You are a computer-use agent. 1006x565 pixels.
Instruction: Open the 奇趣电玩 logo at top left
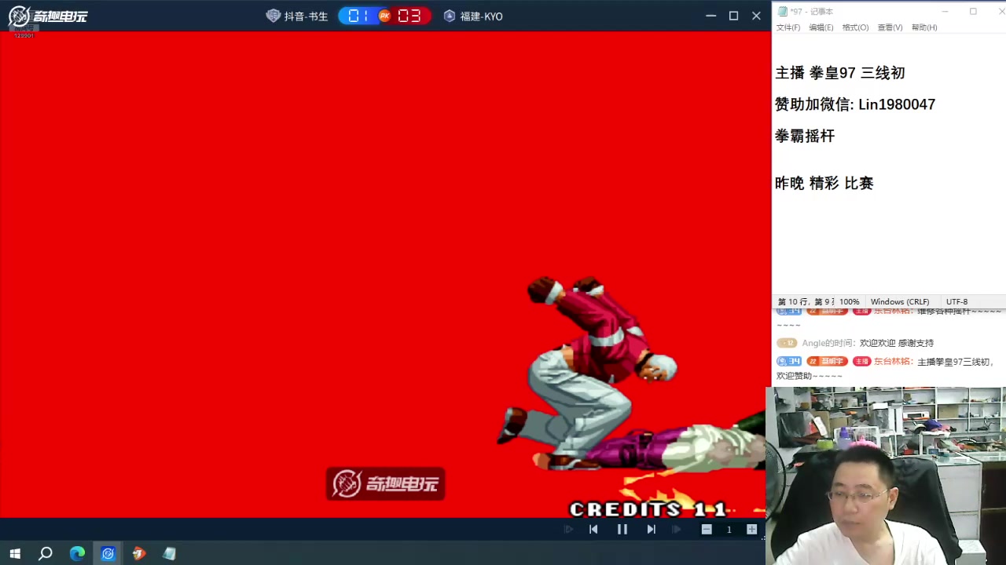48,16
